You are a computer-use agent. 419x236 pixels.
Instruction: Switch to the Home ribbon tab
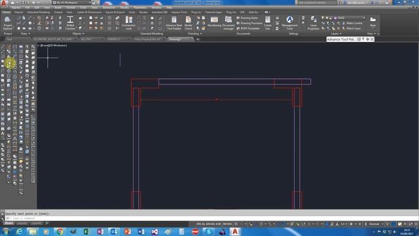7,12
